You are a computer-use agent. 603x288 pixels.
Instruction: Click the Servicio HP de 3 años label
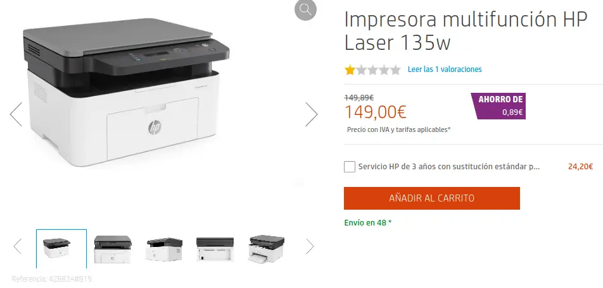449,167
